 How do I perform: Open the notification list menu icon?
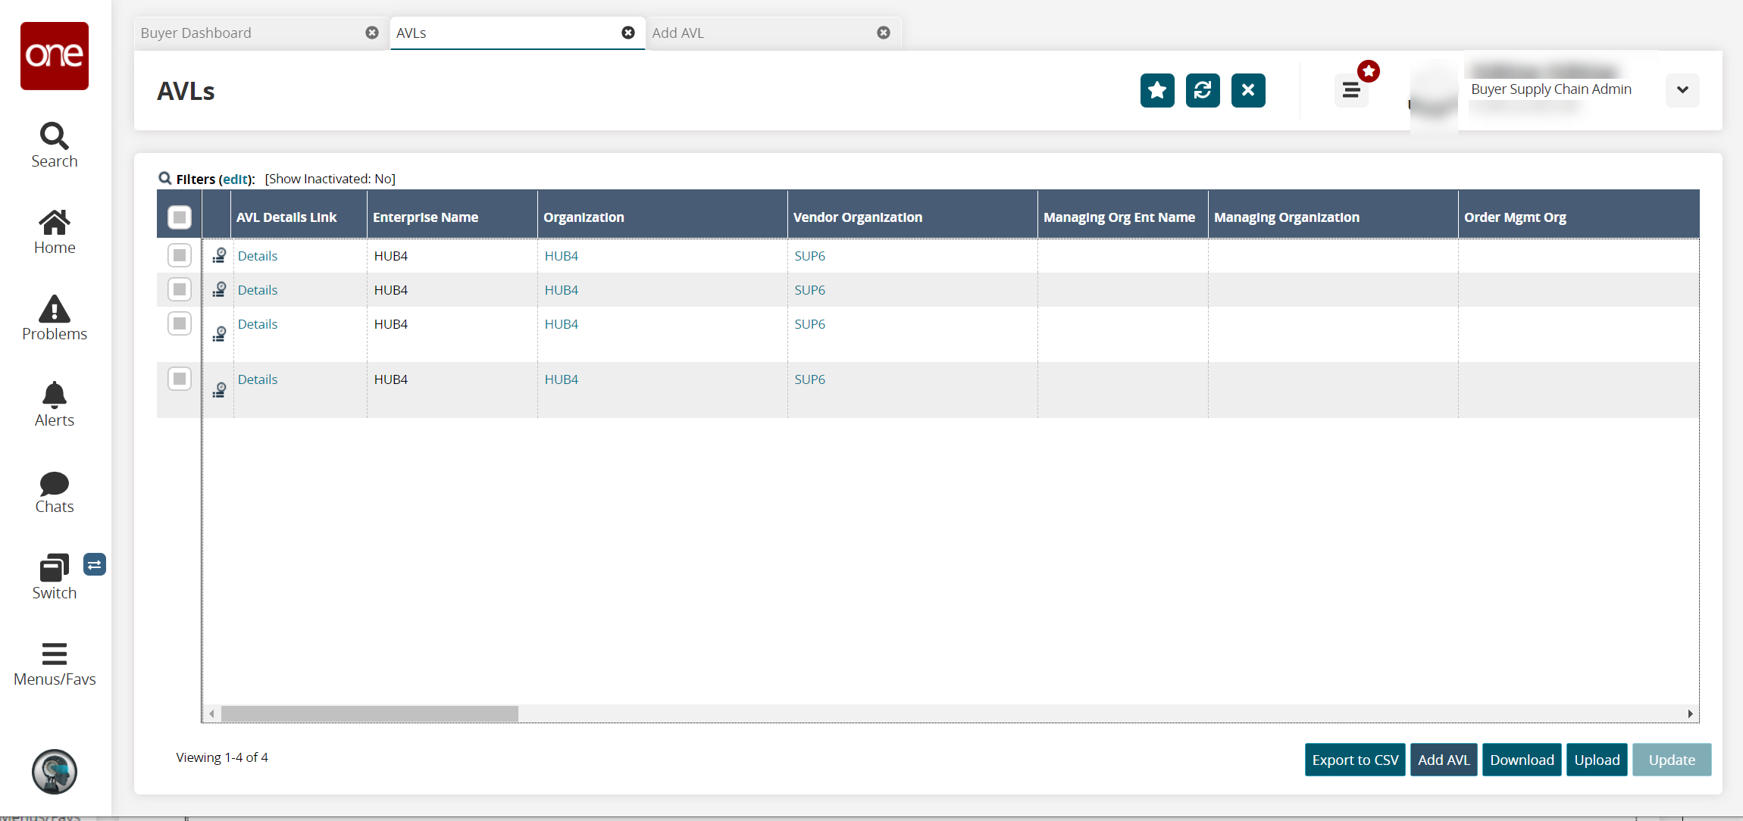pos(1350,91)
